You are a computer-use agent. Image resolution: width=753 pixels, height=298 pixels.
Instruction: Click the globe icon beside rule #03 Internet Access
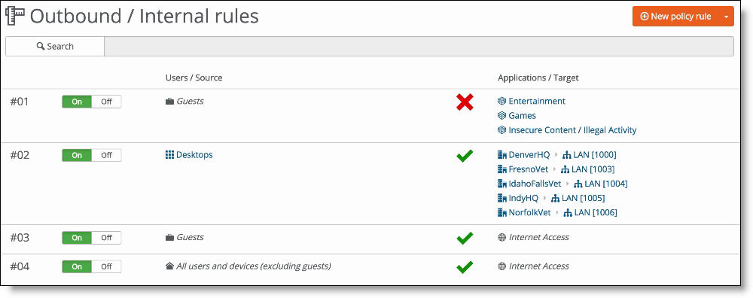pos(501,237)
